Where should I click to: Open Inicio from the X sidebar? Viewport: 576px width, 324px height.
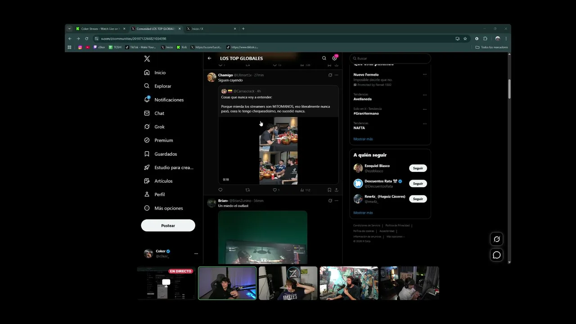point(155,72)
